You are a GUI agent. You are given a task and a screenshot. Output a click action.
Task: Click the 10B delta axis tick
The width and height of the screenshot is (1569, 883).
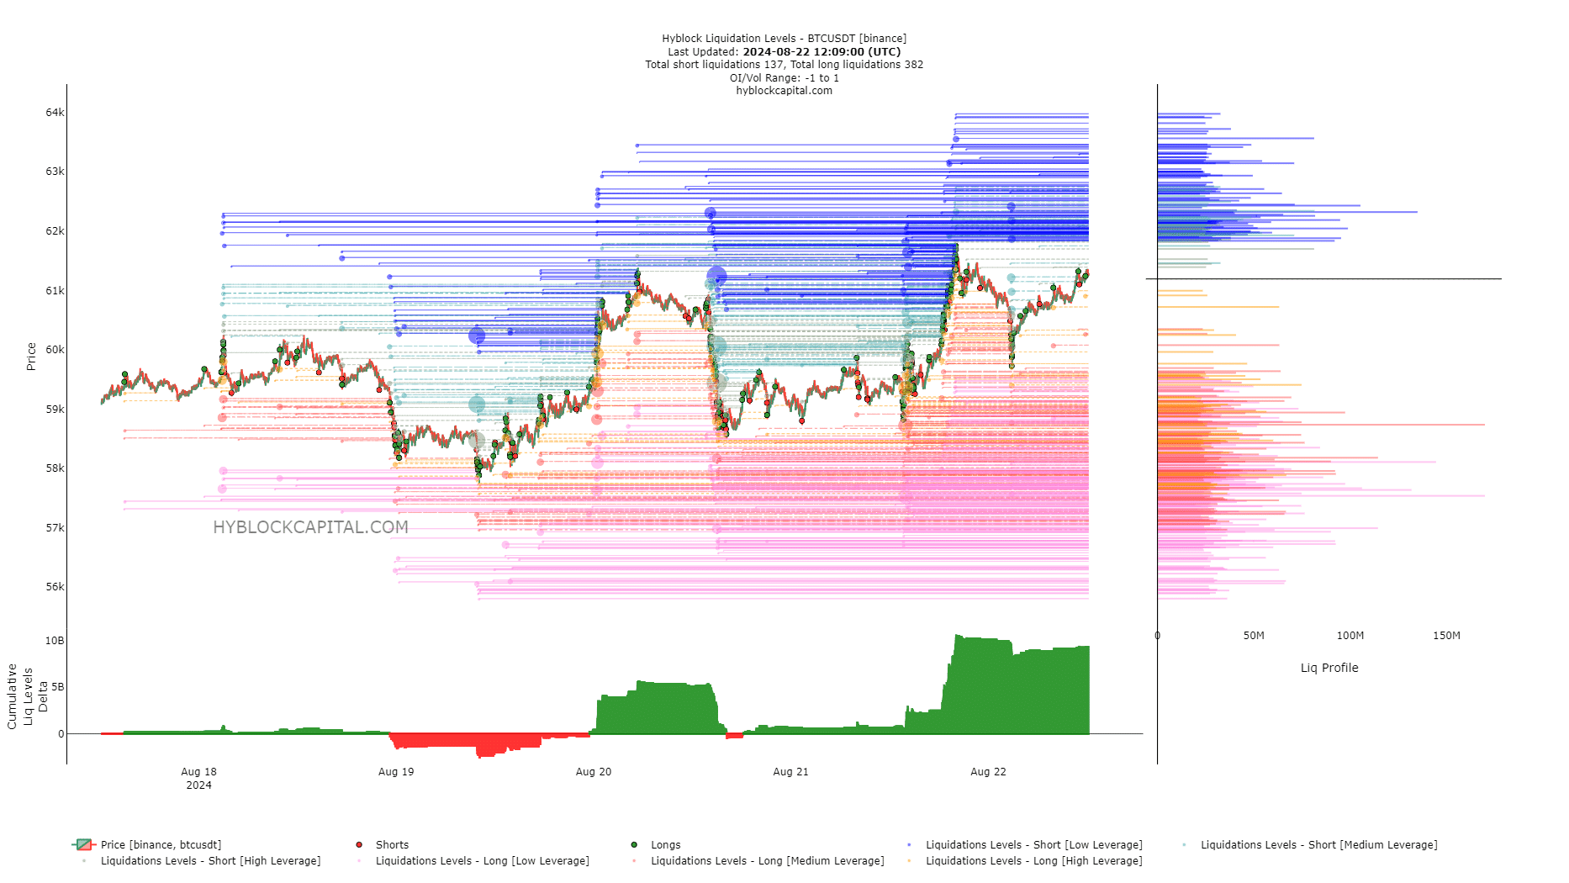(x=55, y=640)
